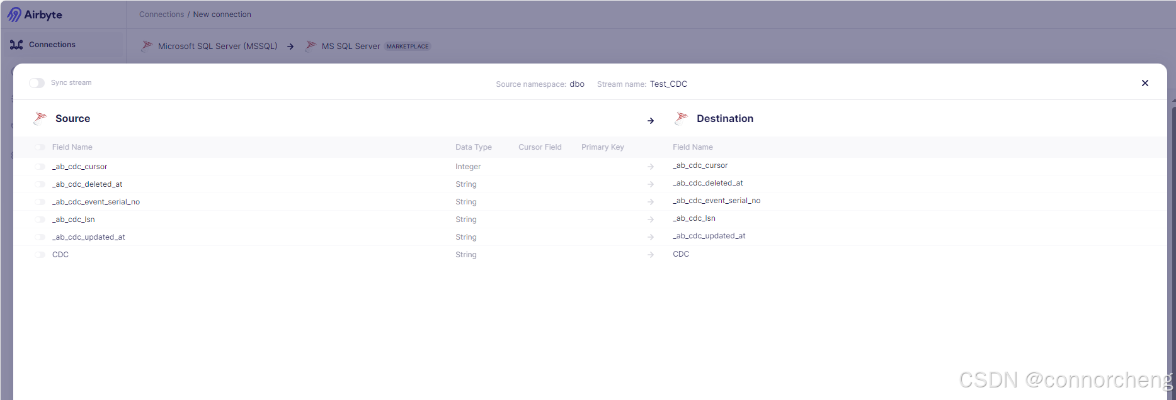Open Connections in the sidebar
The image size is (1176, 400).
[62, 45]
